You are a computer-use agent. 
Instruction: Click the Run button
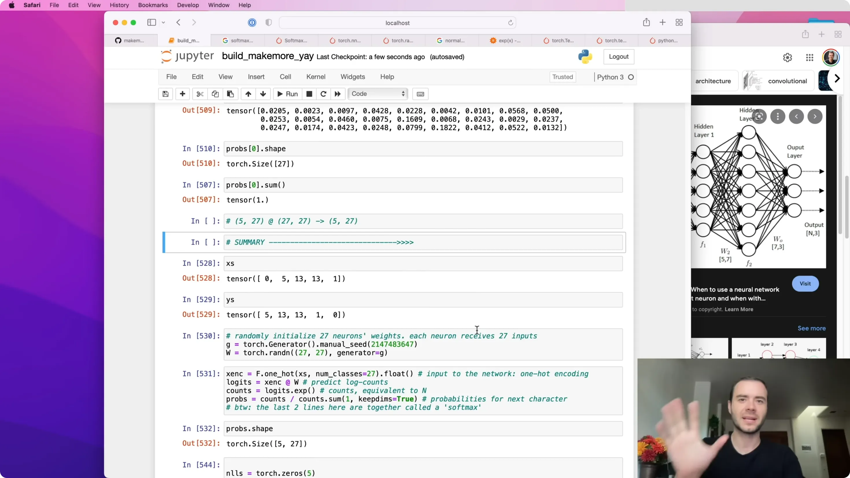[287, 94]
